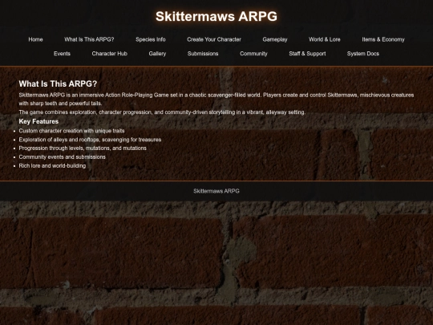433x325 pixels.
Task: Open the System Docs link
Action: click(x=363, y=54)
